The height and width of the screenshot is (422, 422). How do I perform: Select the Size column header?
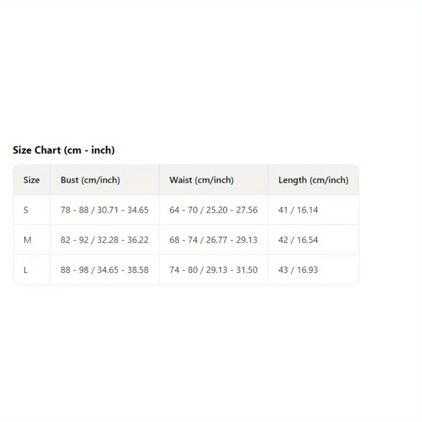[32, 180]
